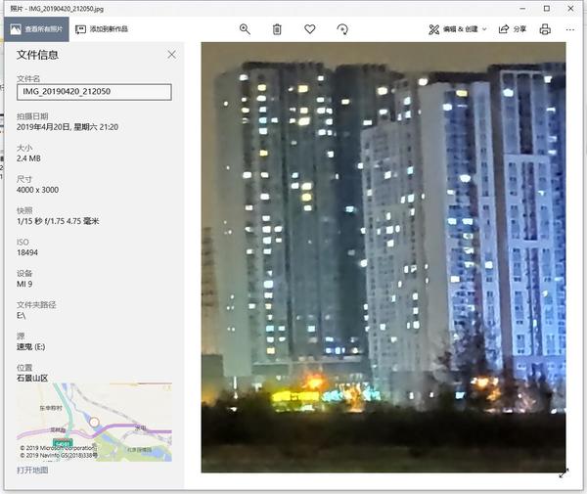
Task: Open the three-dot more options menu
Action: point(570,29)
